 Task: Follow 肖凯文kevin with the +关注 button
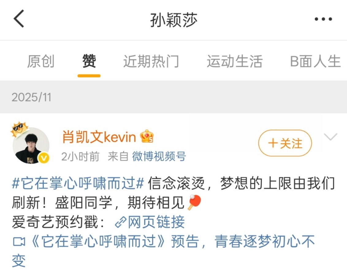[285, 143]
